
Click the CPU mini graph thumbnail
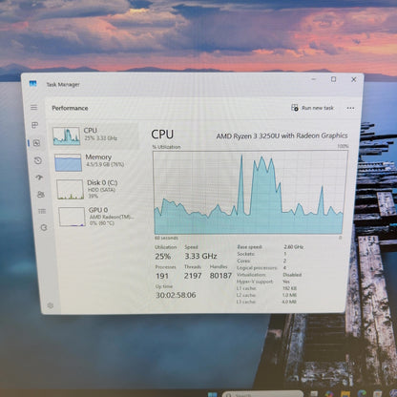(67, 136)
